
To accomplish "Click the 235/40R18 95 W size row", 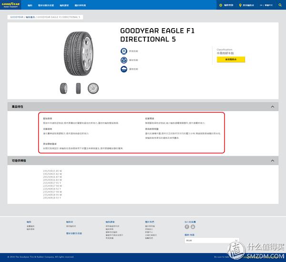I will coord(52,195).
